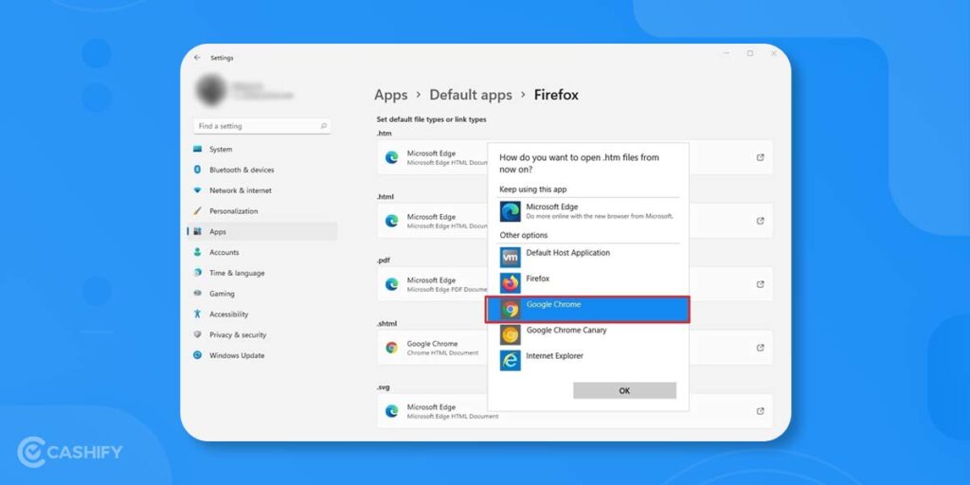
Task: Click the Time & language globe icon
Action: tap(197, 273)
